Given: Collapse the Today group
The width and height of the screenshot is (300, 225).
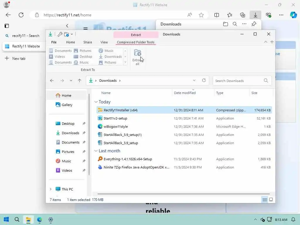Looking at the screenshot, I should 96,102.
